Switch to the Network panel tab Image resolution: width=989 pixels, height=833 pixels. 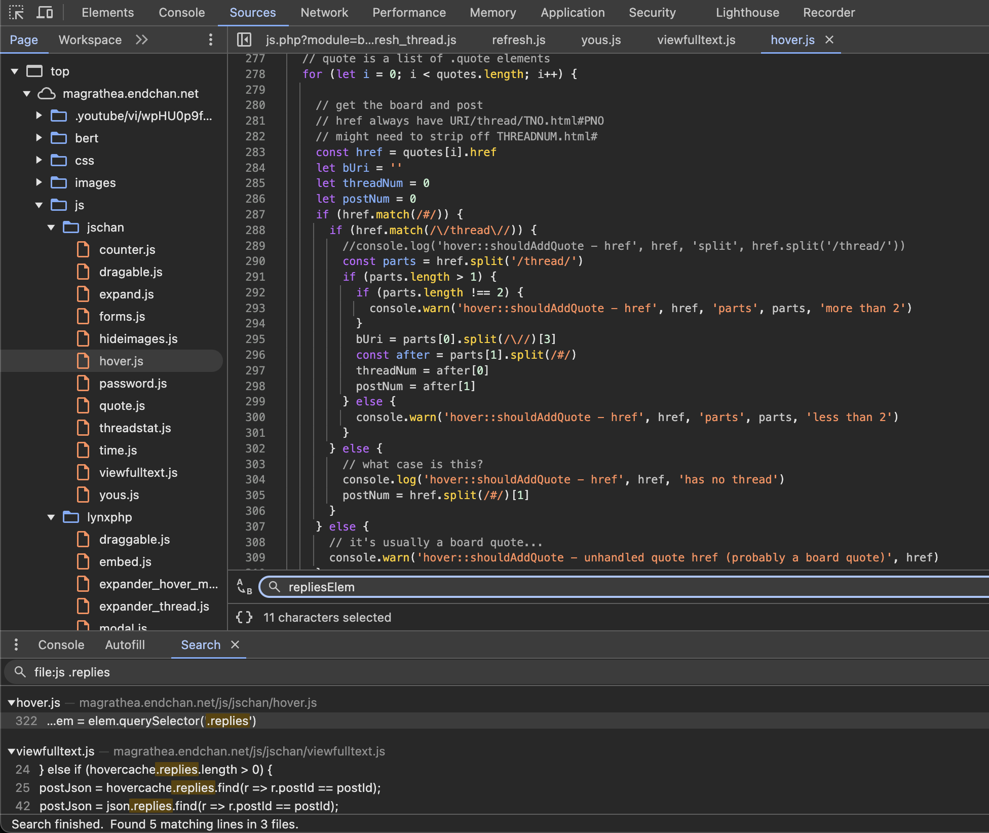[x=324, y=12]
